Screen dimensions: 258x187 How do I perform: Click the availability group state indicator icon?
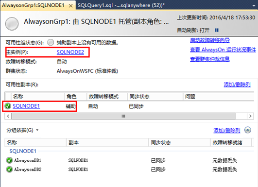click(51, 42)
